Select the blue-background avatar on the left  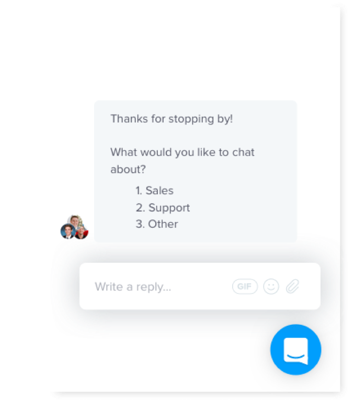[67, 231]
